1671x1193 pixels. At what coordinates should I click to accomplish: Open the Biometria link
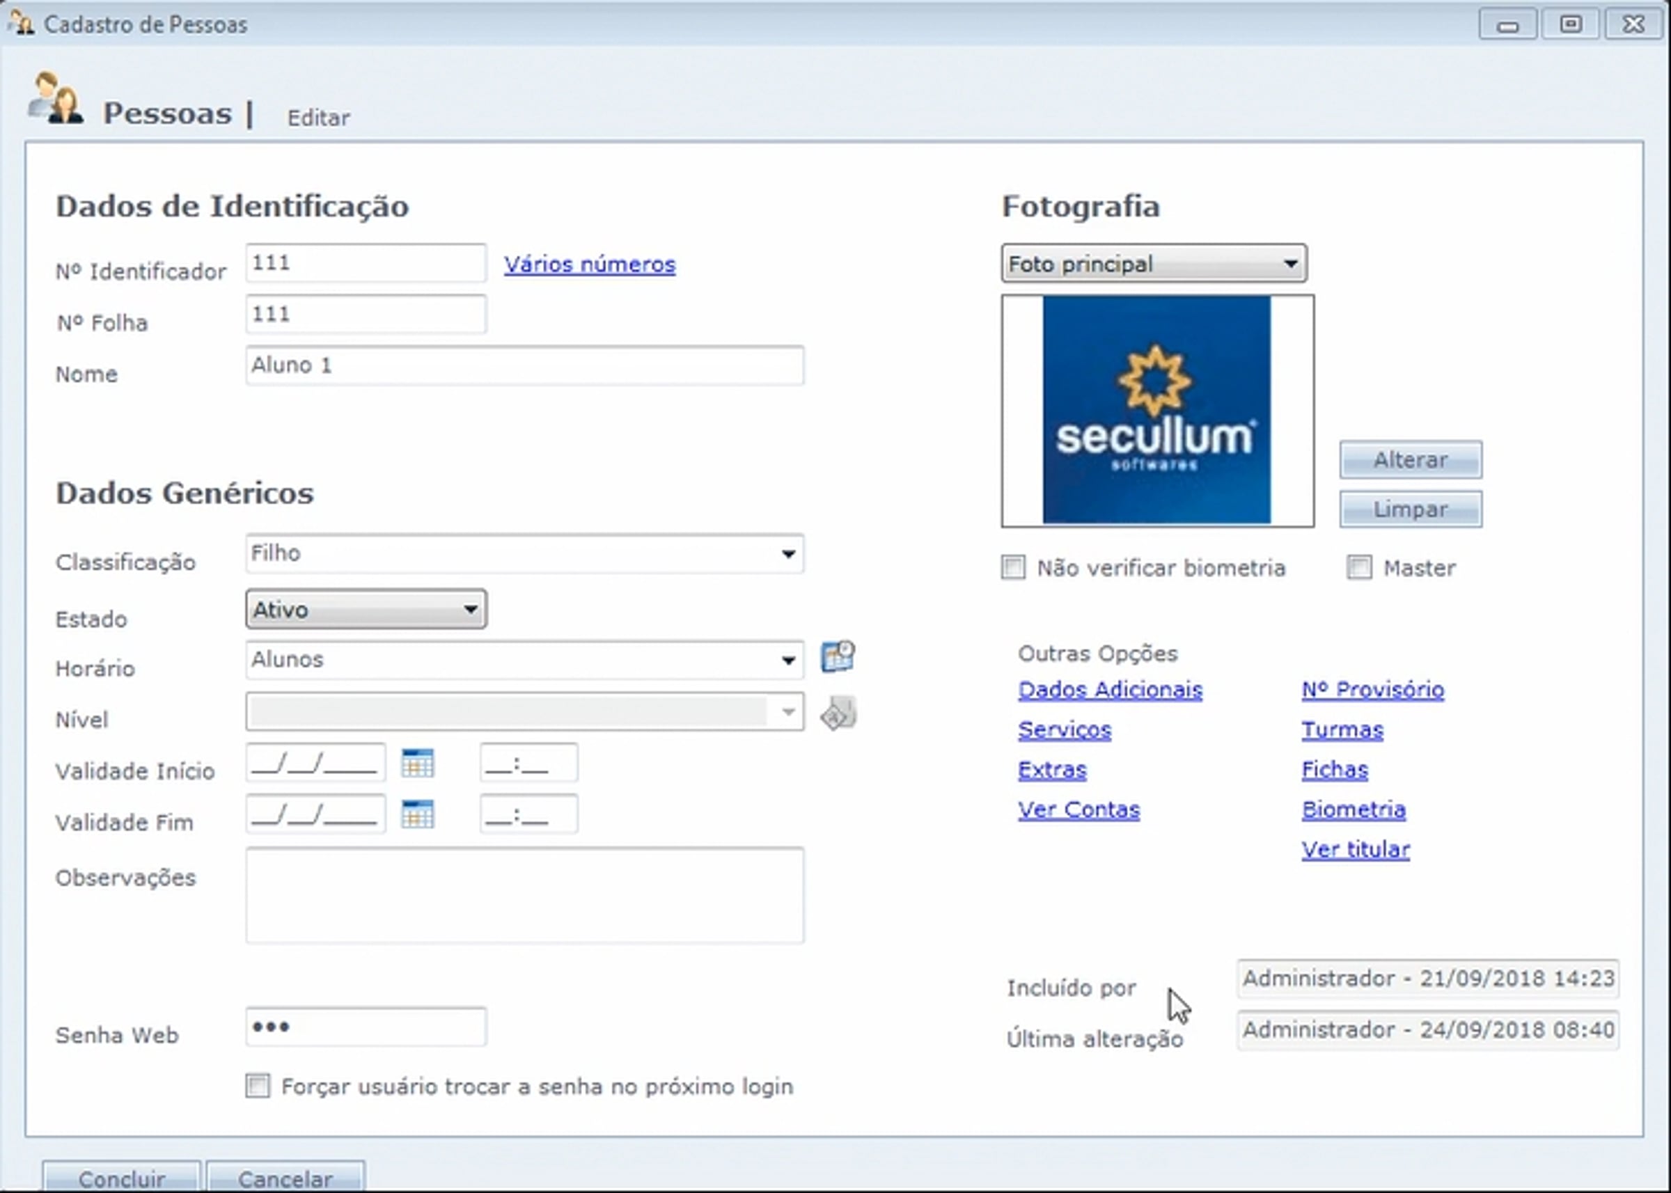pyautogui.click(x=1353, y=809)
